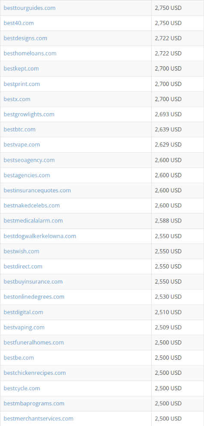Click the bestprint.com link
Image resolution: width=204 pixels, height=426 pixels.
point(22,84)
